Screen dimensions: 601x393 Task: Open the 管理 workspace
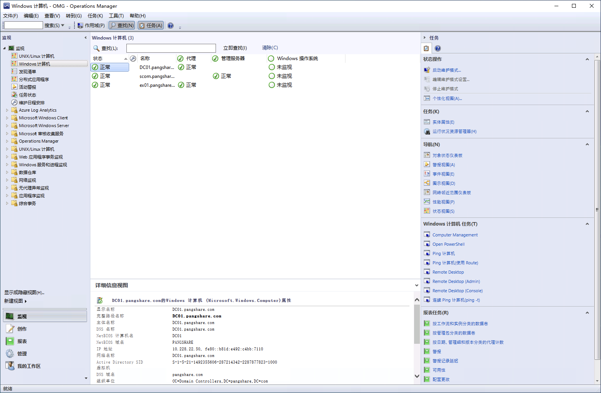[45, 353]
